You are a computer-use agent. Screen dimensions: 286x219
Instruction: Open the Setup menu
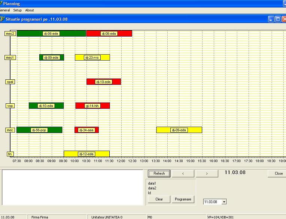[x=18, y=10]
